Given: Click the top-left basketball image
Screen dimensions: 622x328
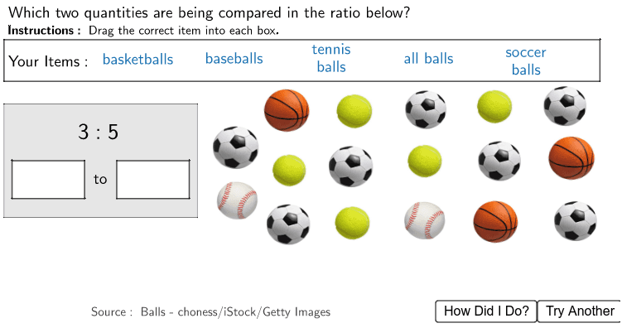Looking at the screenshot, I should click(x=287, y=110).
